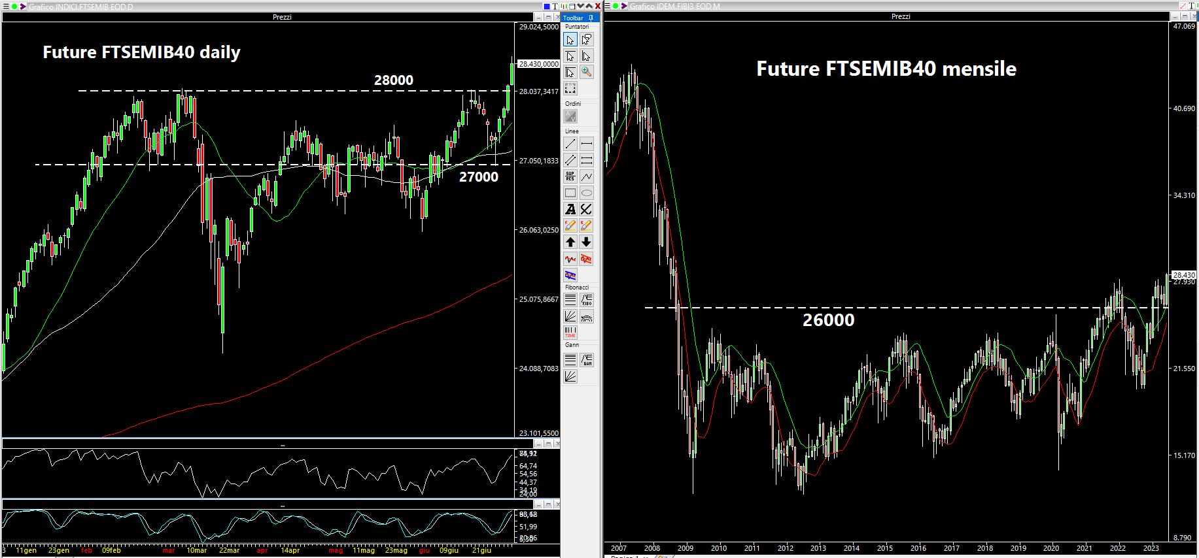1199x558 pixels.
Task: Click the daily chart title INDICI.FTSEMIB EOD D
Action: [80, 7]
